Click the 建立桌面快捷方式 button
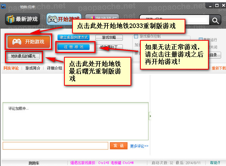Image resolution: width=226 pixels, height=166 pixels. (x=74, y=37)
